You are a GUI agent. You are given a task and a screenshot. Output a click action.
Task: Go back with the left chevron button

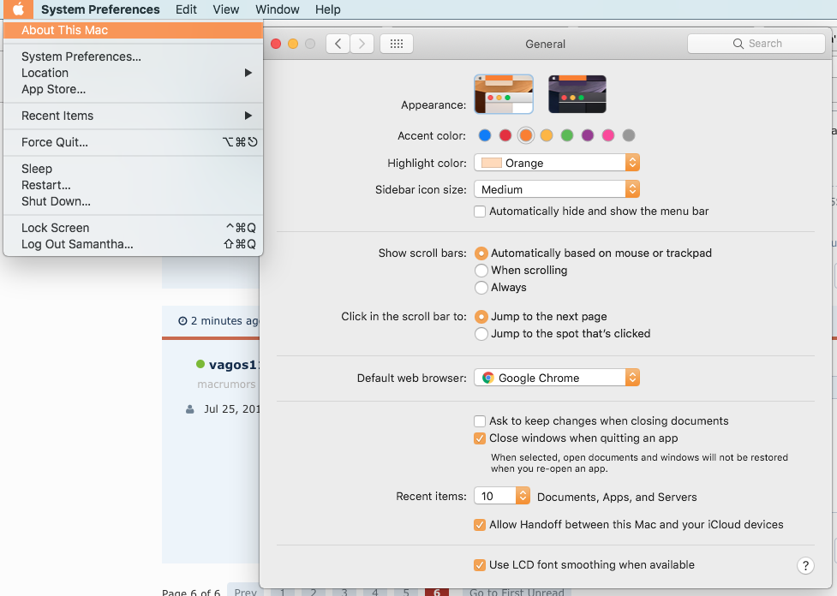(x=338, y=44)
